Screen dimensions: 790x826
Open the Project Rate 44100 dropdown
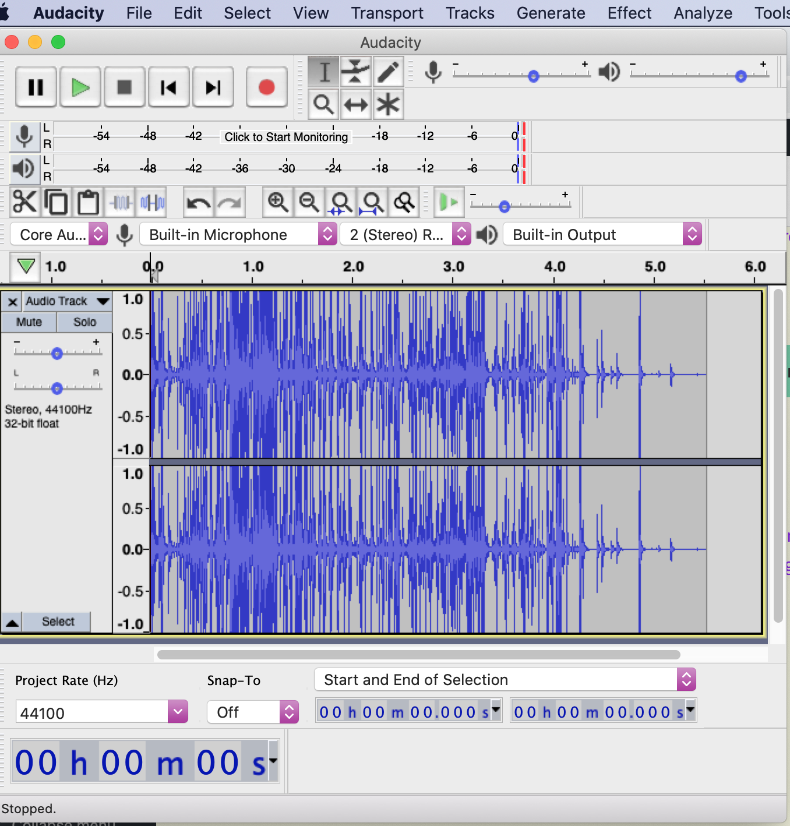click(178, 711)
